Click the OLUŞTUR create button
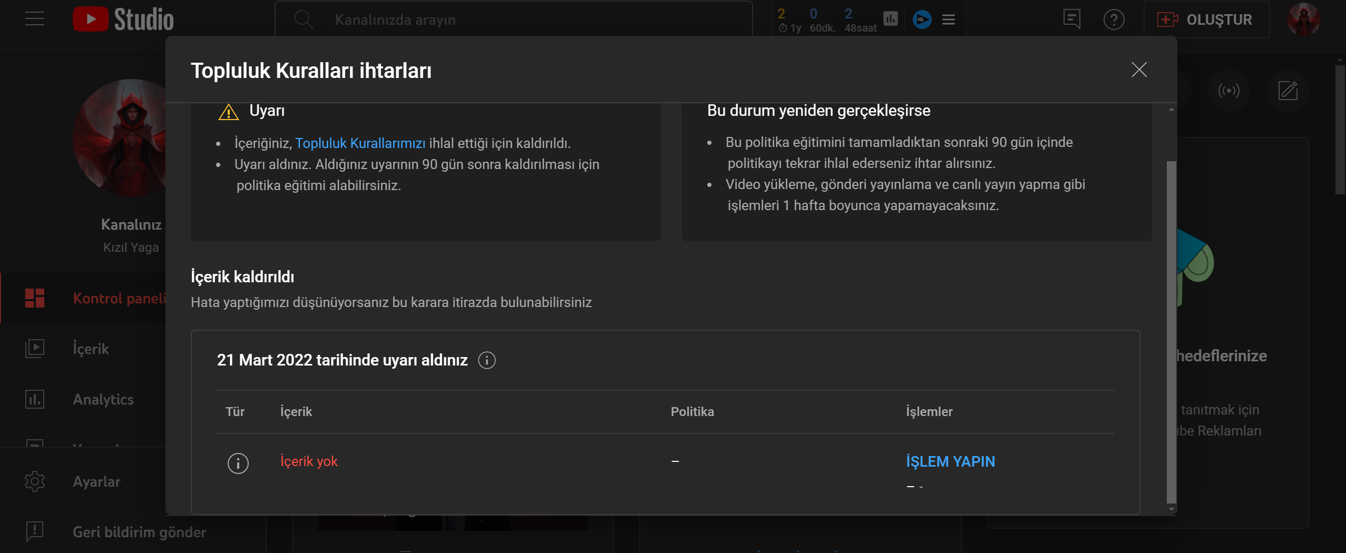This screenshot has height=553, width=1346. click(1206, 19)
